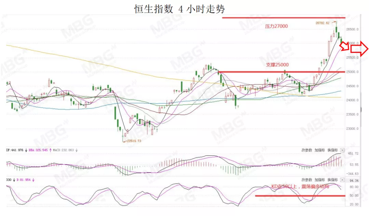369x216 pixels.
Task: Click the up arrow next to the DEA value
Action: [x=50, y=150]
